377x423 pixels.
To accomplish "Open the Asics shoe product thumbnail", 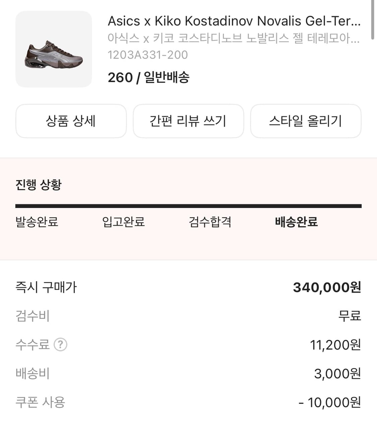I will (x=54, y=49).
